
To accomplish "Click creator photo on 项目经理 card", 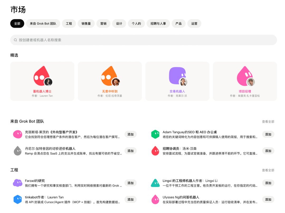I will click(x=251, y=82).
